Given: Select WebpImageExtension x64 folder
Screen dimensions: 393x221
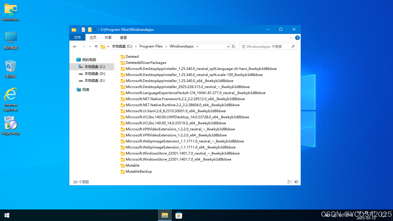Looking at the screenshot, I should [178, 147].
